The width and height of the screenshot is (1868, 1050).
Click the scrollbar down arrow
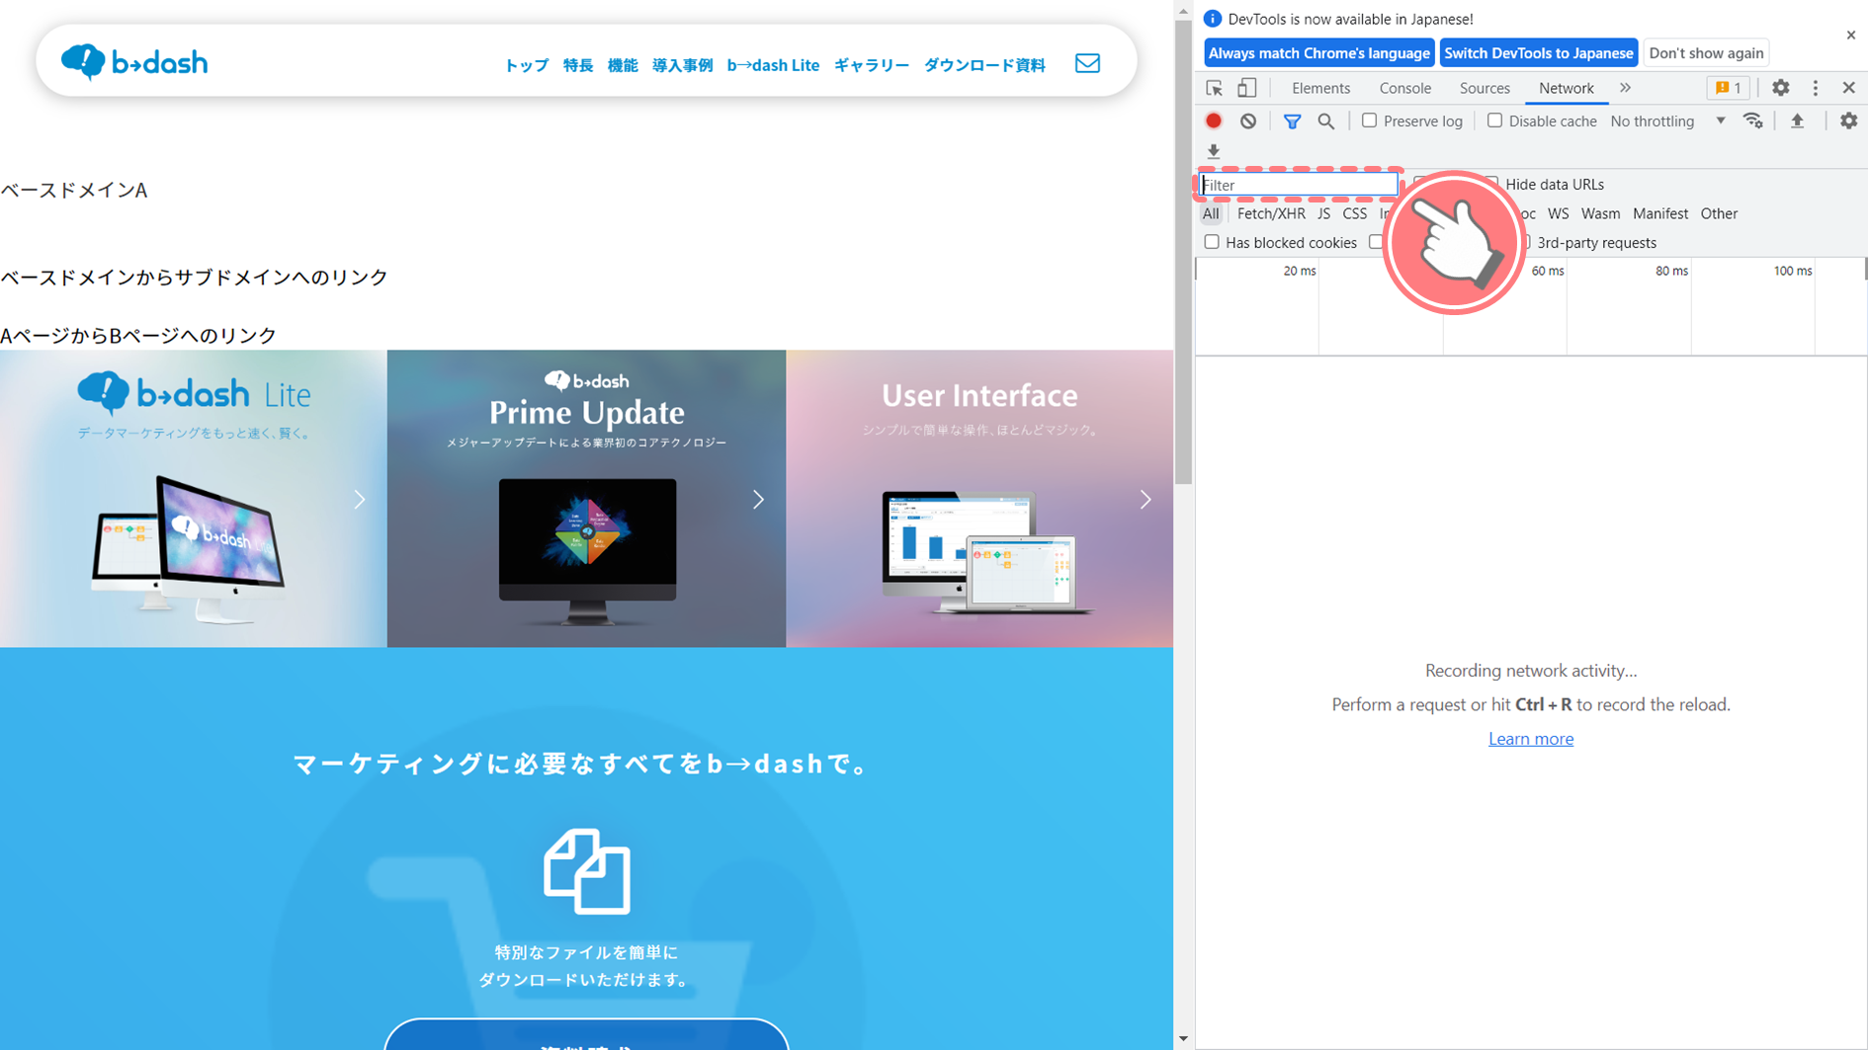click(1183, 1039)
